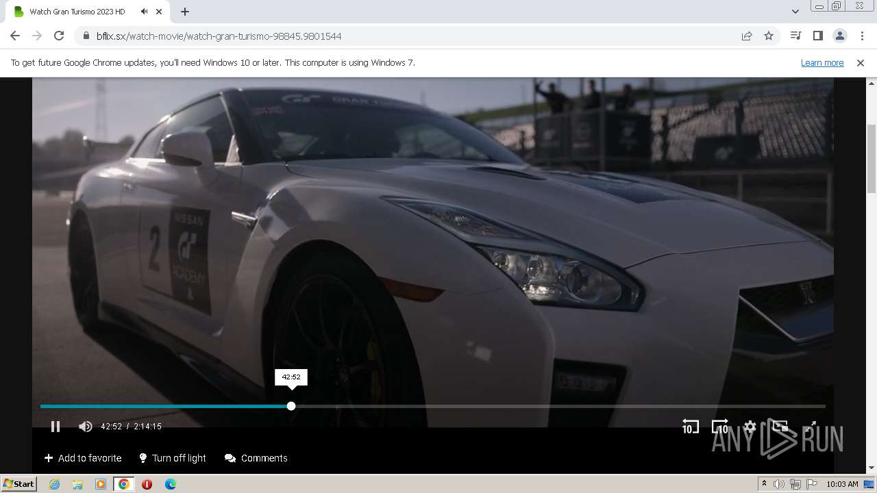Click the page vertical scrollbar thumb
The height and width of the screenshot is (493, 877).
pyautogui.click(x=872, y=158)
